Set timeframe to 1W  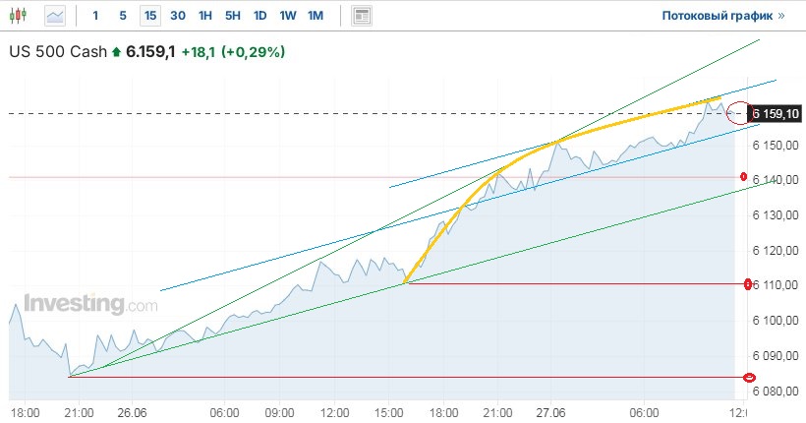[287, 16]
